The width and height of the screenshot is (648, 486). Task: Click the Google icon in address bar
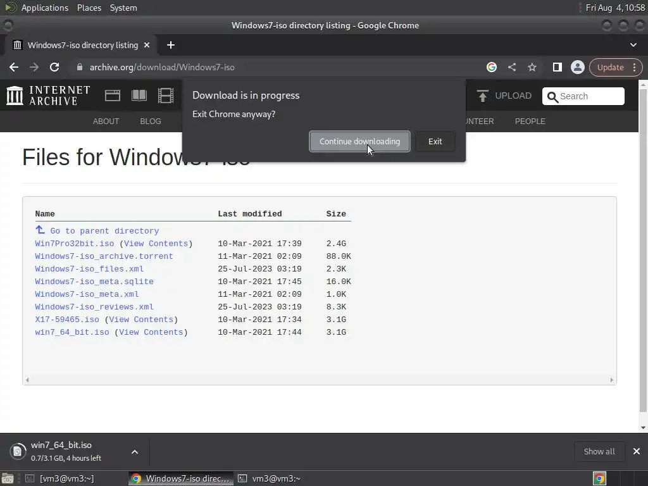click(491, 67)
